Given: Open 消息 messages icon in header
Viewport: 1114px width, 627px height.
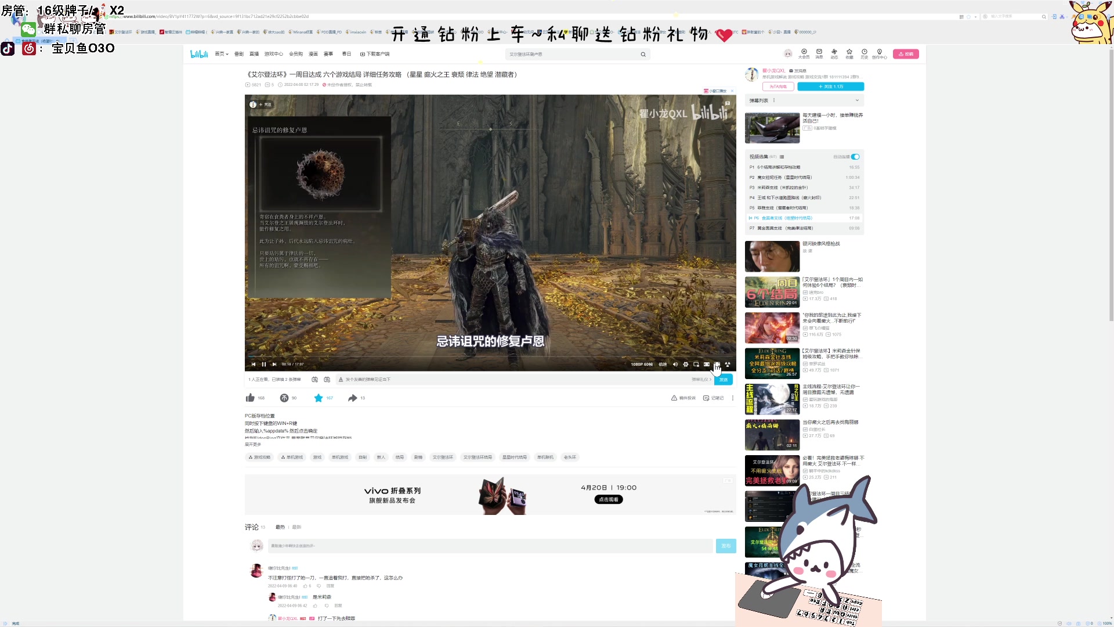Looking at the screenshot, I should click(x=819, y=53).
